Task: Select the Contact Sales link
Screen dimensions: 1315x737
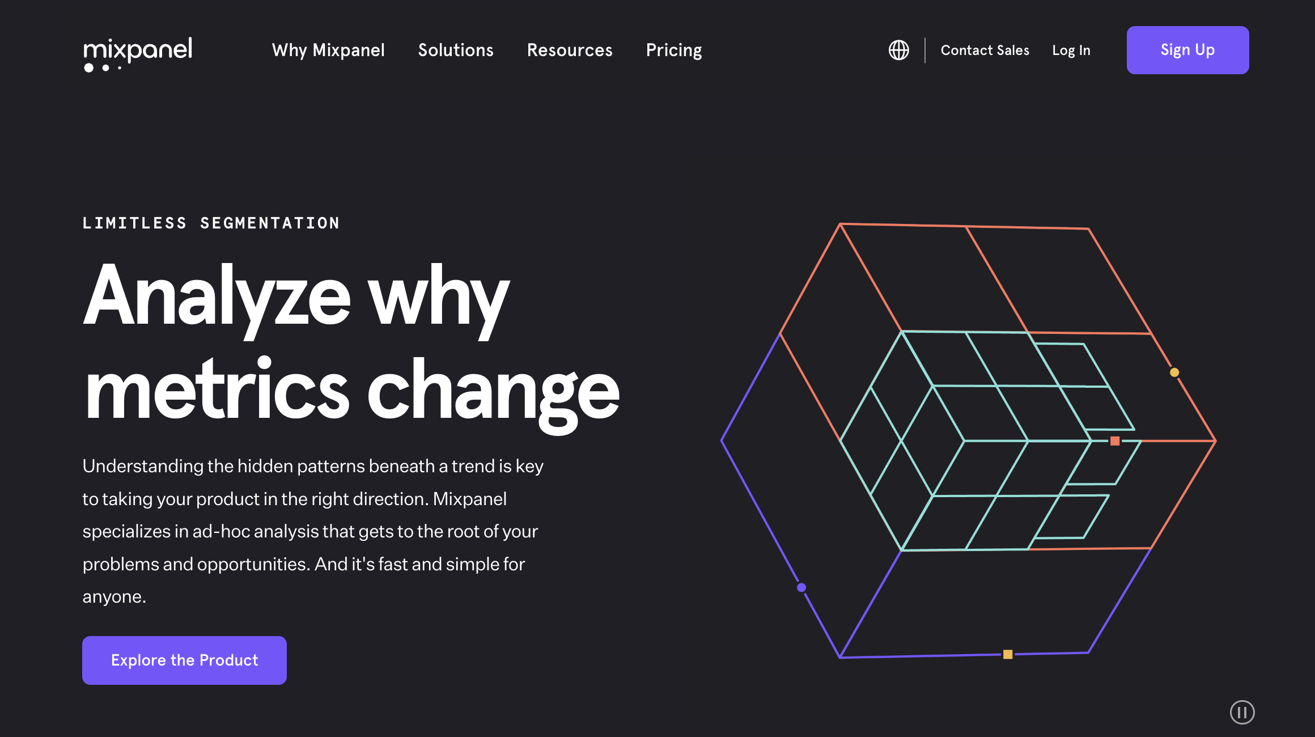Action: click(x=985, y=50)
